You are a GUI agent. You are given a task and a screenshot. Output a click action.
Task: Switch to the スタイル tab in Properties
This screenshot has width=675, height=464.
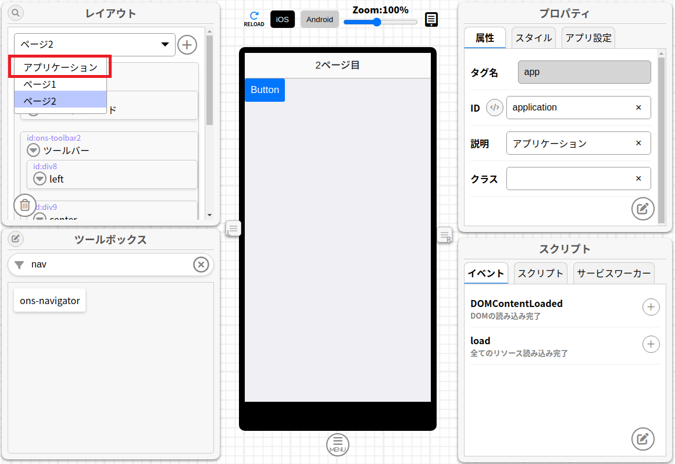[533, 37]
